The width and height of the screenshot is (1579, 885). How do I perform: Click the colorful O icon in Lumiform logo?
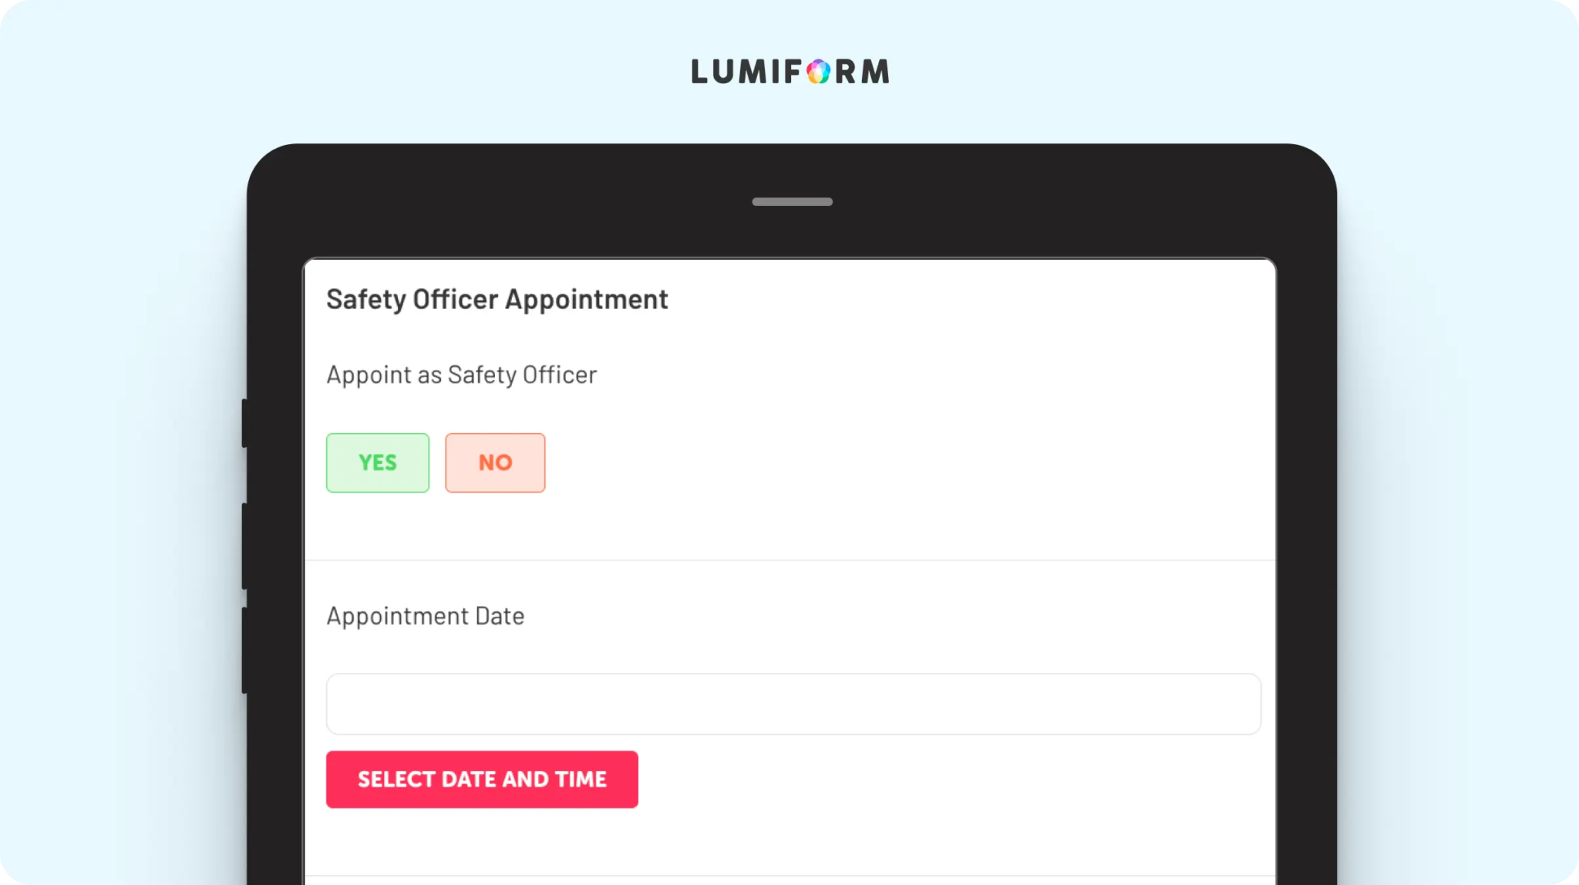point(818,72)
